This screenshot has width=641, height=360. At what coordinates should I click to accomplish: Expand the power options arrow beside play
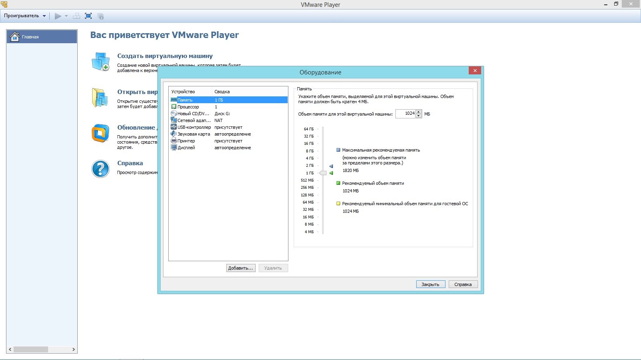pos(67,16)
